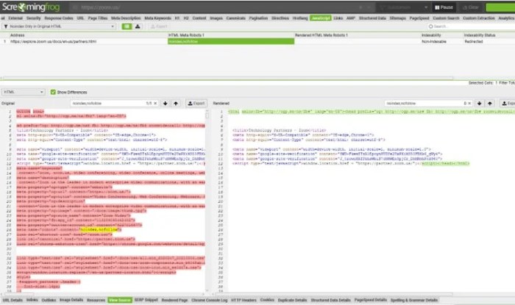
Task: Select the explore.zoom.us partners.html address row
Action: pos(53,42)
